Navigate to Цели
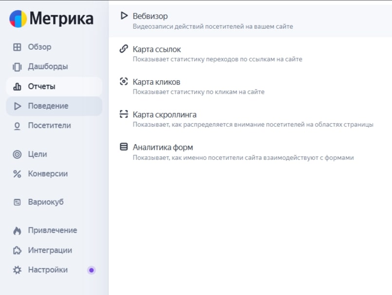This screenshot has width=392, height=295. pyautogui.click(x=54, y=154)
